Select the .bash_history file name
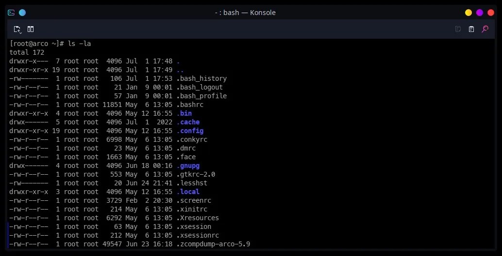This screenshot has height=256, width=502. 201,78
